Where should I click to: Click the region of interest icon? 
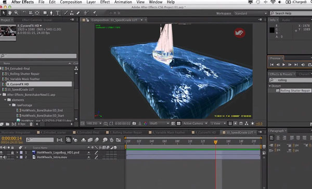[111, 123]
